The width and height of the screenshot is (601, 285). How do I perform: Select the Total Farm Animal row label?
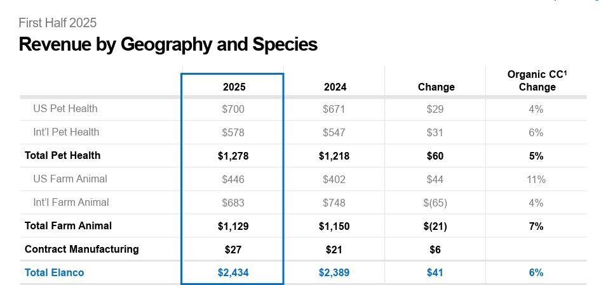click(68, 225)
